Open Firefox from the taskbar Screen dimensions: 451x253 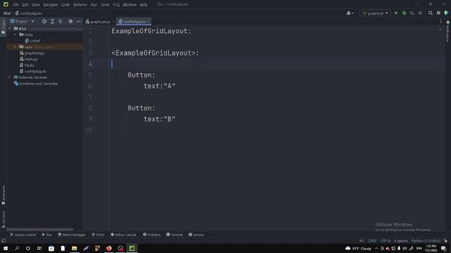(109, 248)
